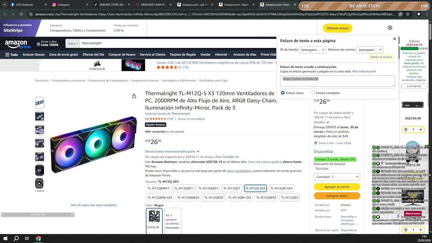Click the product share icon

[x=134, y=96]
